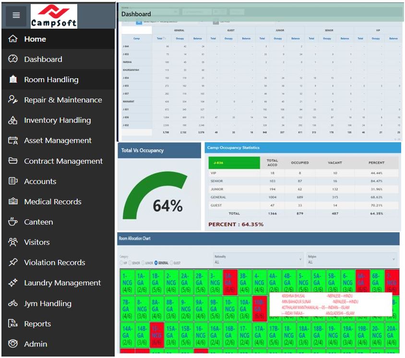Click the Medical Records icon
Viewport: 405px width, 358px height.
[13, 202]
